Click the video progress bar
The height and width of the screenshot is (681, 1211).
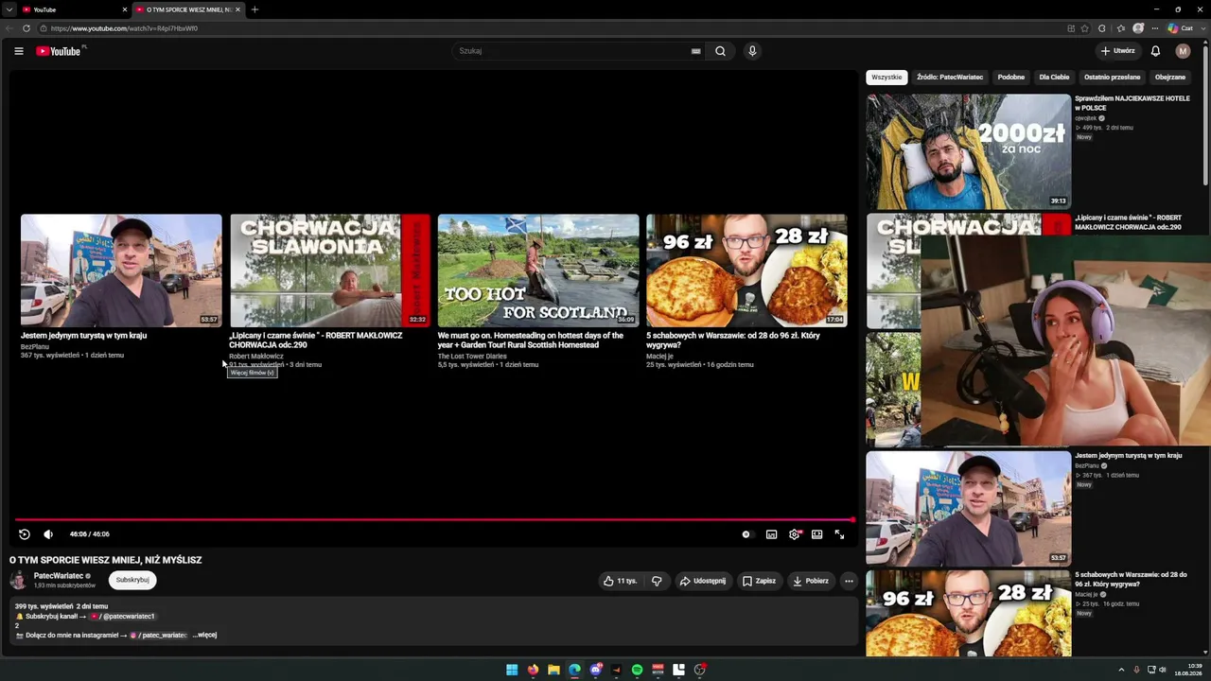(434, 519)
